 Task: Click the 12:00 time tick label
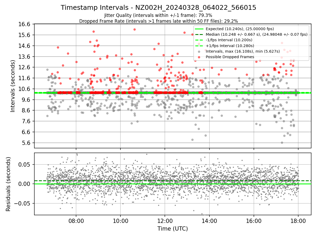pyautogui.click(x=165, y=221)
